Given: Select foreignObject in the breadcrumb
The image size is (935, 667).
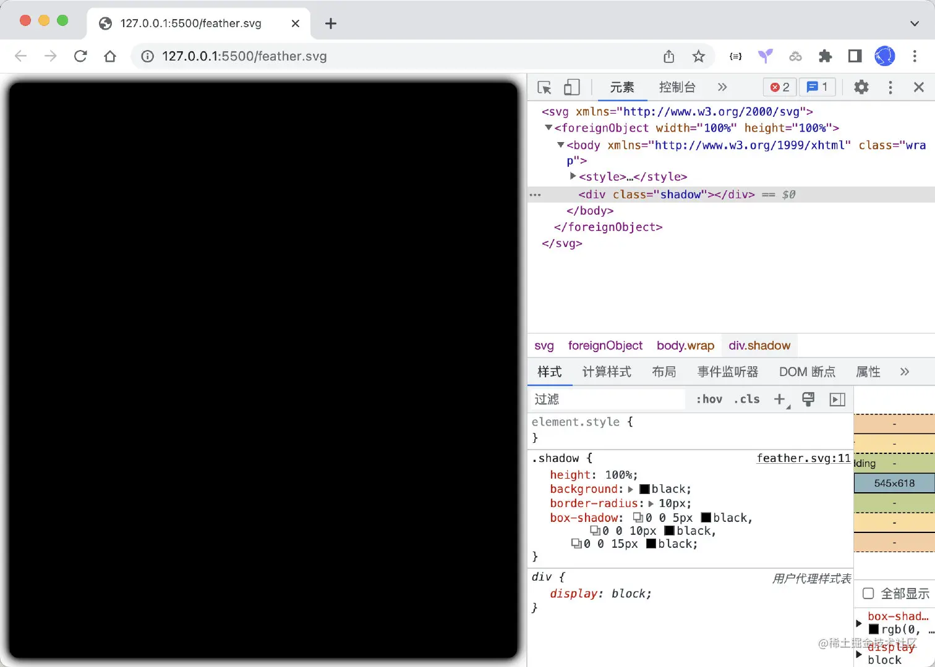Looking at the screenshot, I should coord(605,346).
